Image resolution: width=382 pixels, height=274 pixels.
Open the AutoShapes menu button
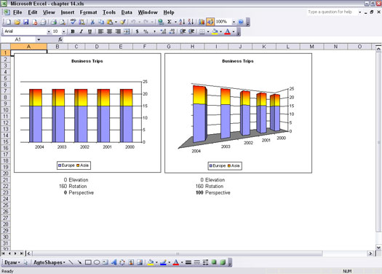tap(49, 262)
